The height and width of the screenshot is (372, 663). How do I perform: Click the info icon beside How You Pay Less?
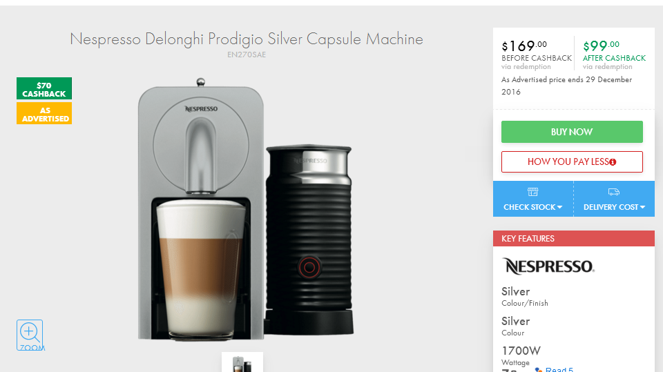(613, 162)
